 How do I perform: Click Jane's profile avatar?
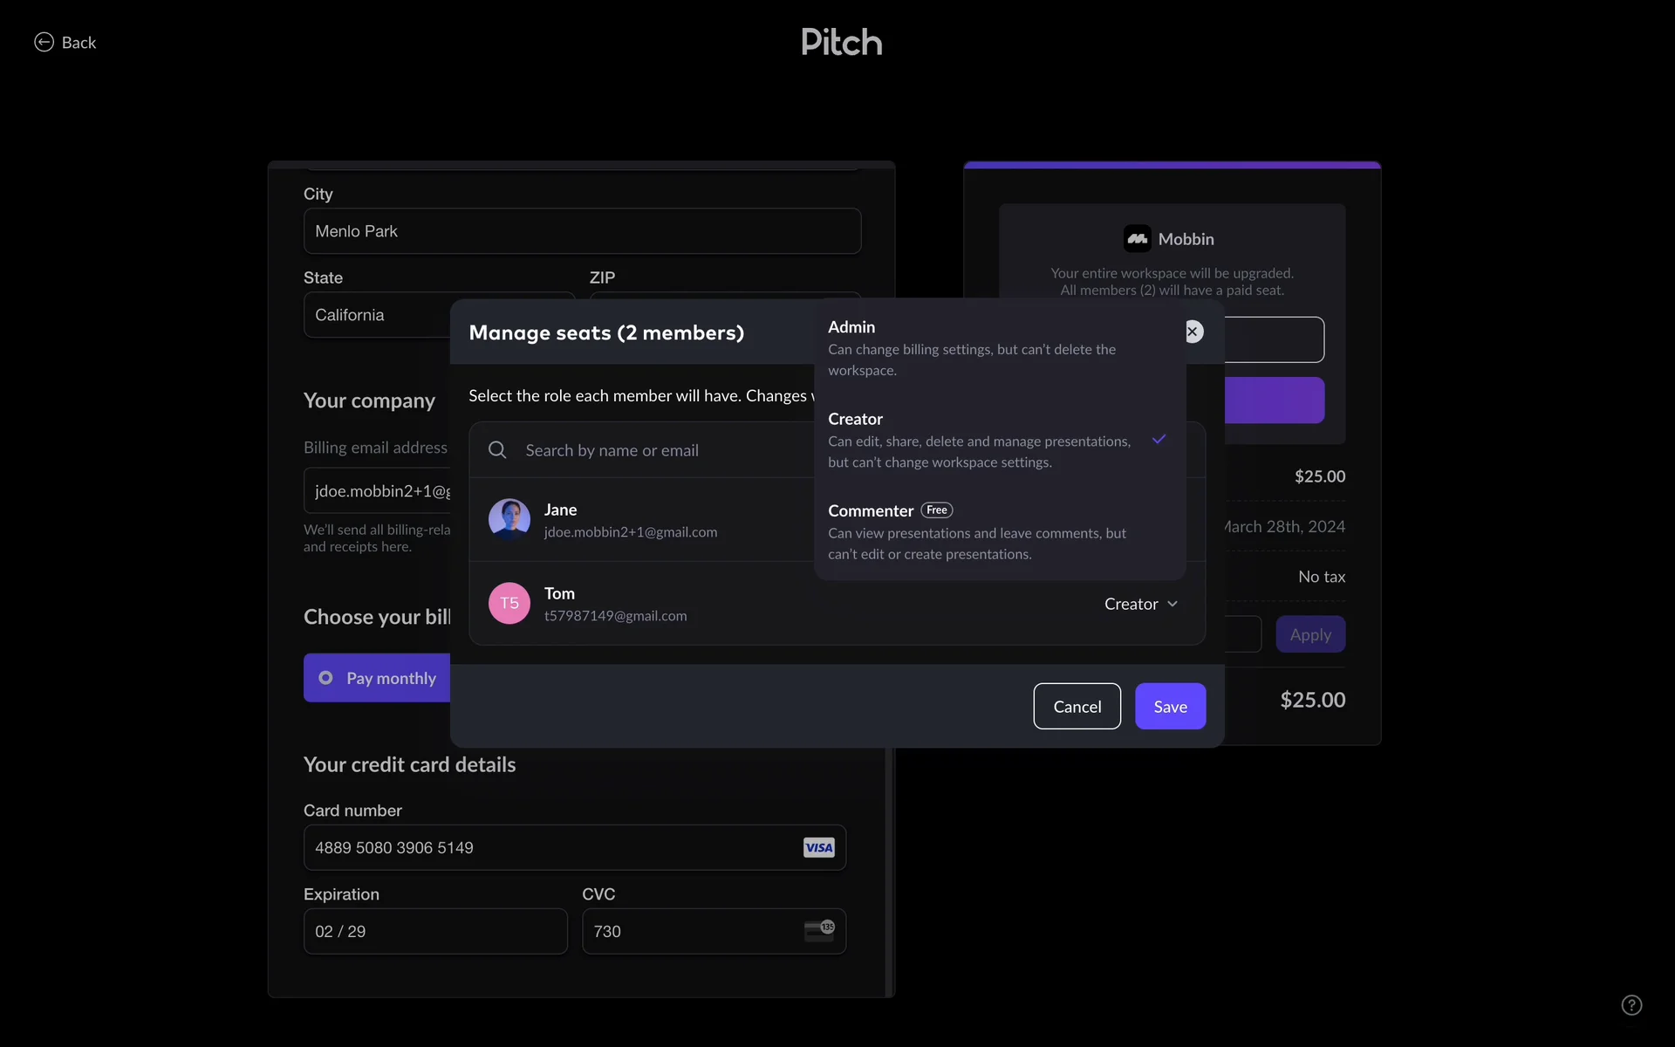tap(509, 519)
